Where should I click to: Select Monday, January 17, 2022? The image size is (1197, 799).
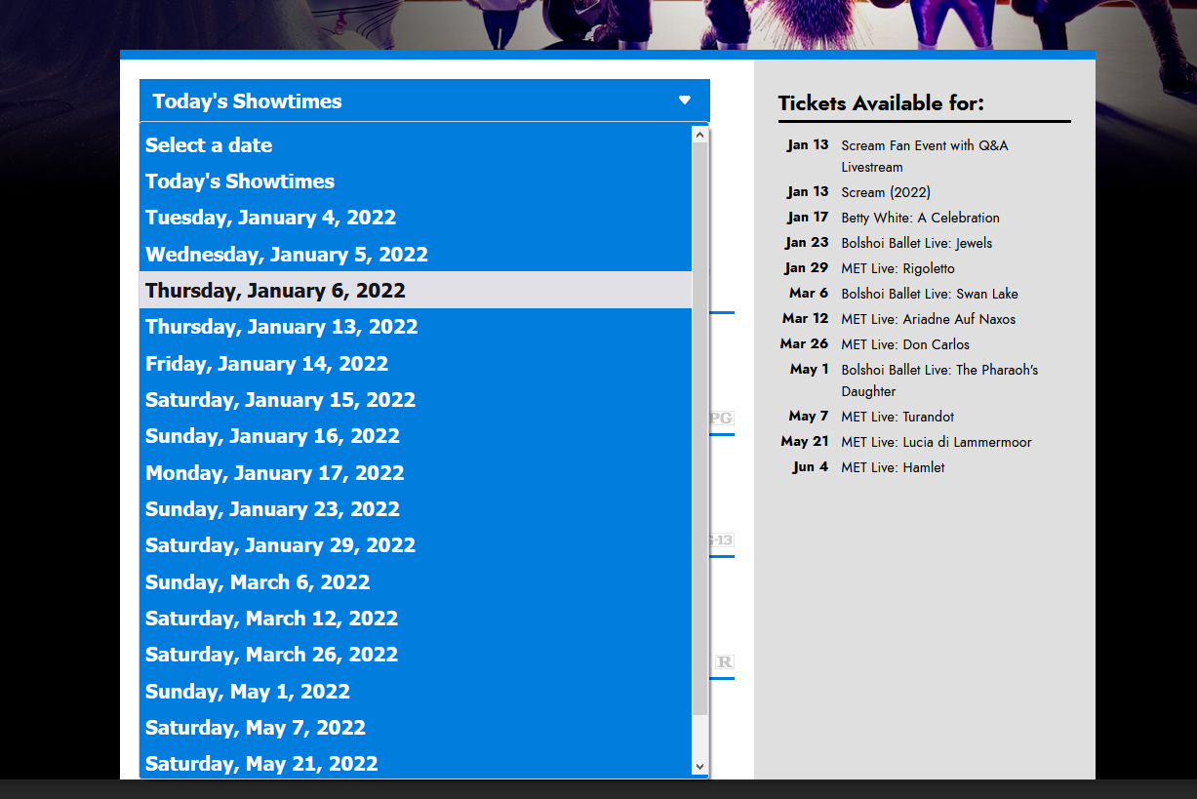coord(416,473)
